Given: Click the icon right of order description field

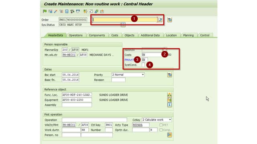Looking at the screenshot, I should pyautogui.click(x=169, y=20).
